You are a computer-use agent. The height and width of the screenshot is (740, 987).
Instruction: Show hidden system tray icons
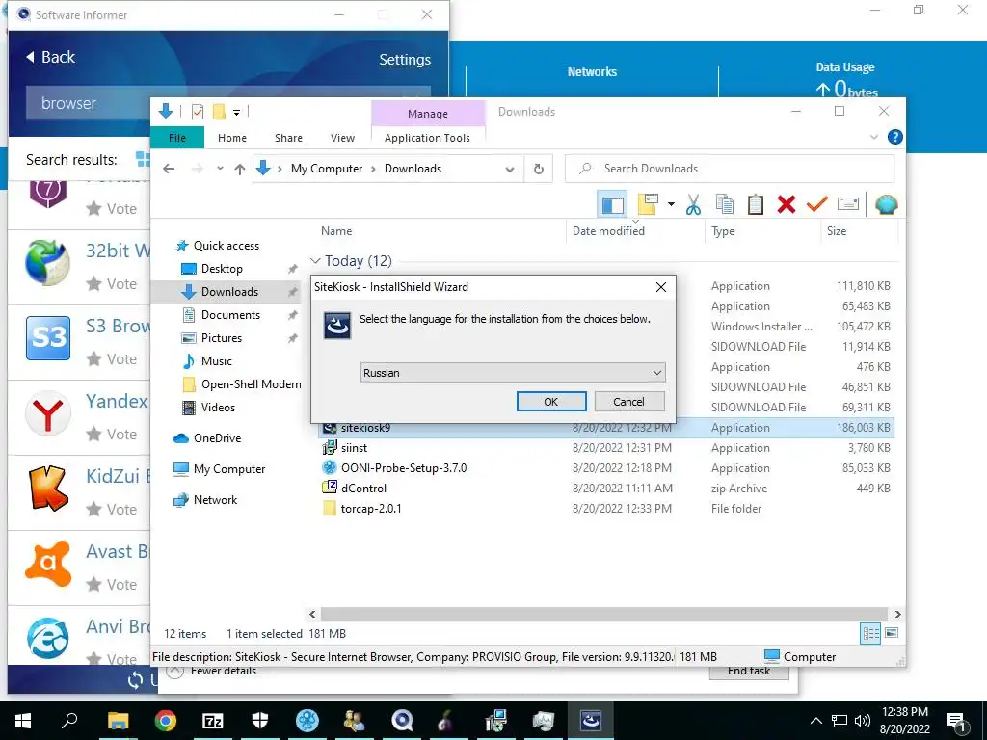pyautogui.click(x=815, y=721)
